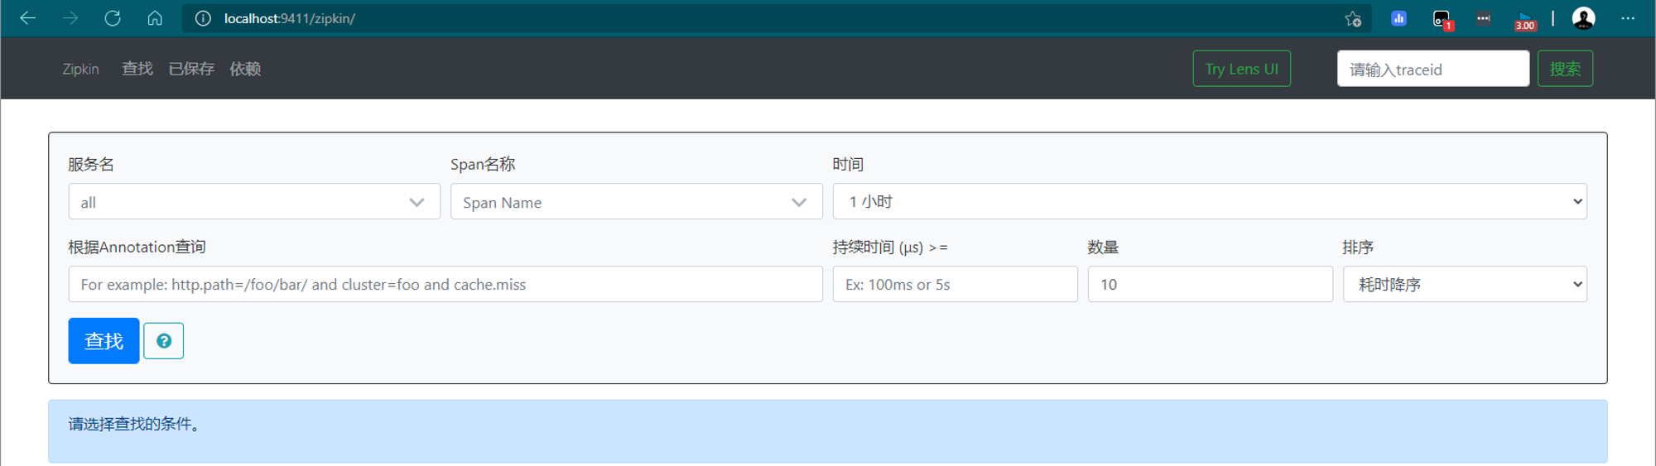Click the blue 查找 search button
The width and height of the screenshot is (1656, 466).
tap(103, 341)
